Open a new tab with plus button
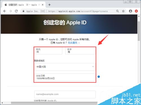141x105 pixels. pos(49,5)
